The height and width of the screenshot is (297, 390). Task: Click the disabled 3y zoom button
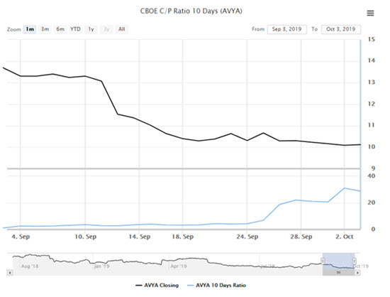point(106,29)
